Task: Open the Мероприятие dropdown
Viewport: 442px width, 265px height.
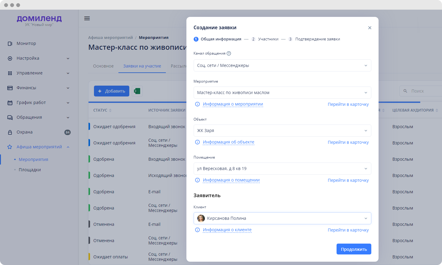Action: [x=282, y=93]
